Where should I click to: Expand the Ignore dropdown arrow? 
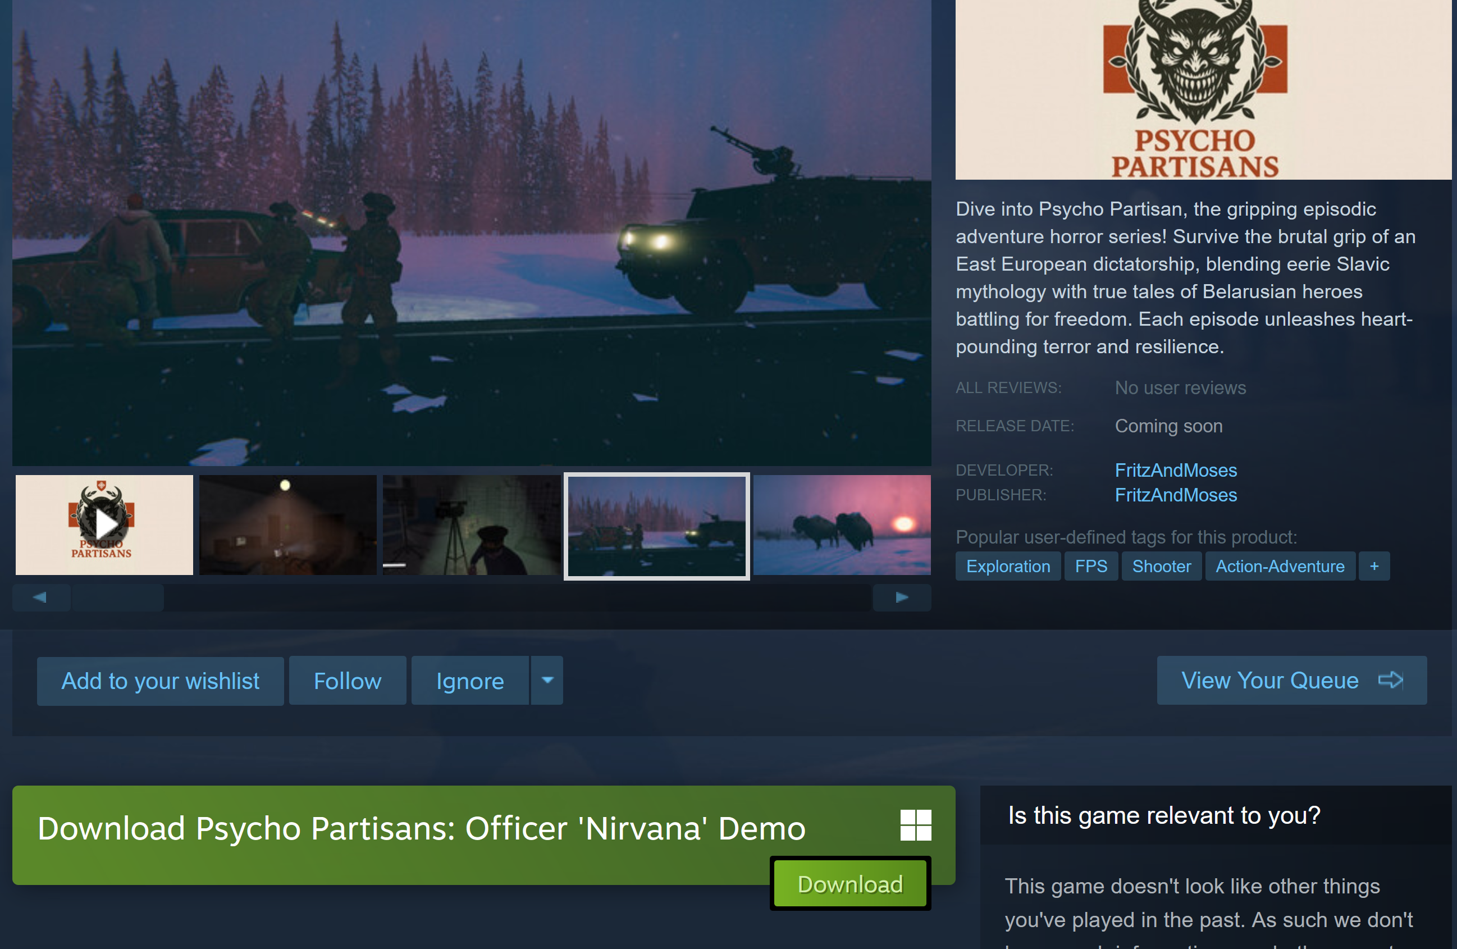click(547, 680)
